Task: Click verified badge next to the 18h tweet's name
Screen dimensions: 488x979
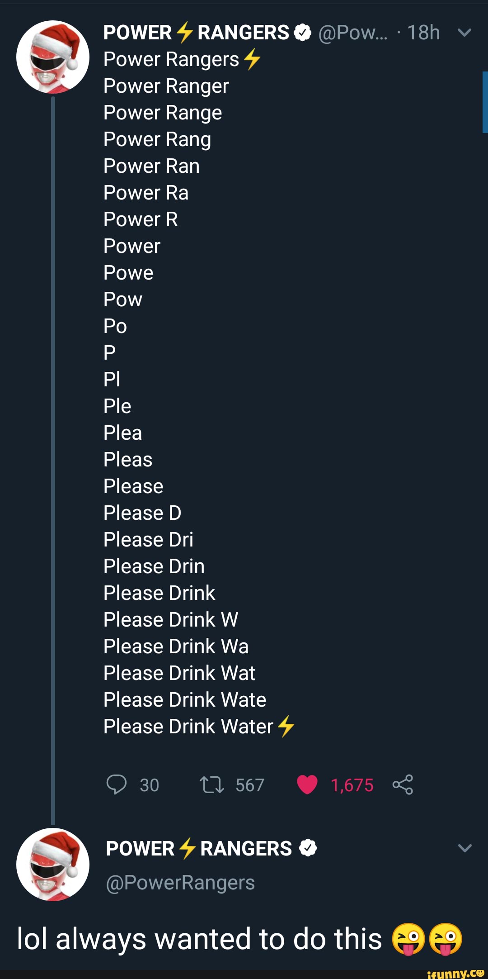Action: (x=303, y=33)
